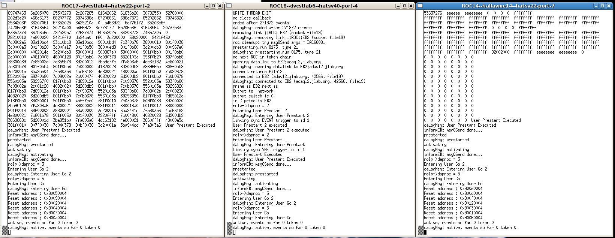Click the hollow cursor in ROC18 terminal
The height and width of the screenshot is (238, 615).
[x=234, y=232]
